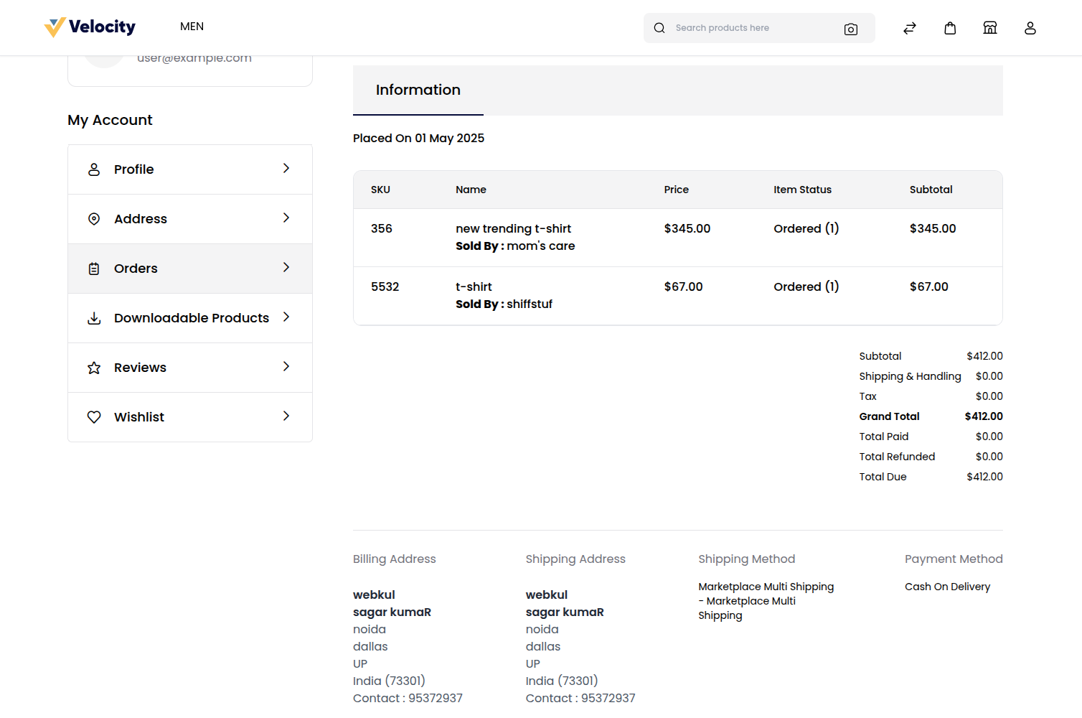Click SKU value 356

(x=382, y=228)
